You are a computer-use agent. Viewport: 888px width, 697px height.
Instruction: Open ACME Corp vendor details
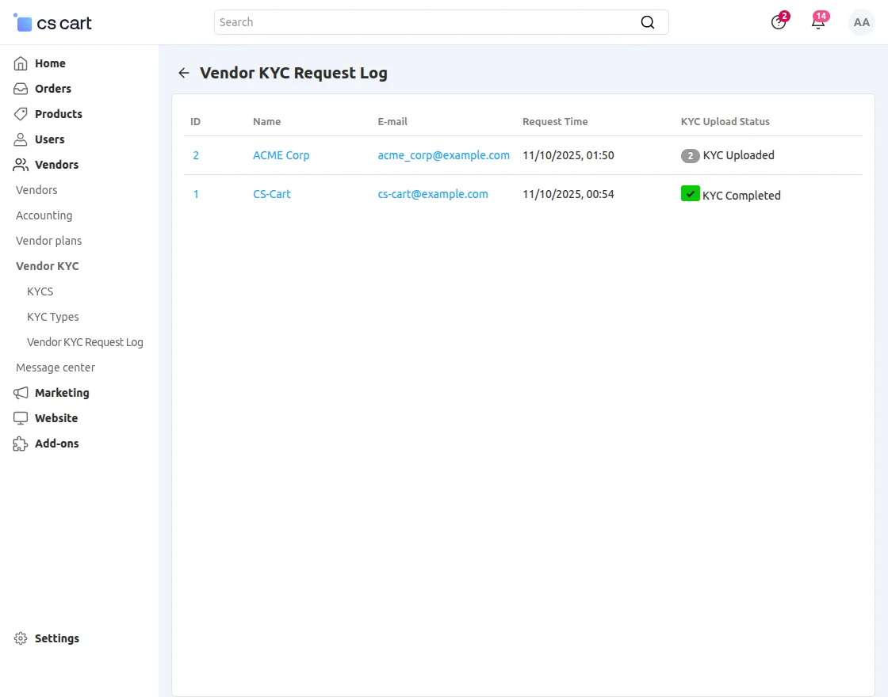coord(281,155)
